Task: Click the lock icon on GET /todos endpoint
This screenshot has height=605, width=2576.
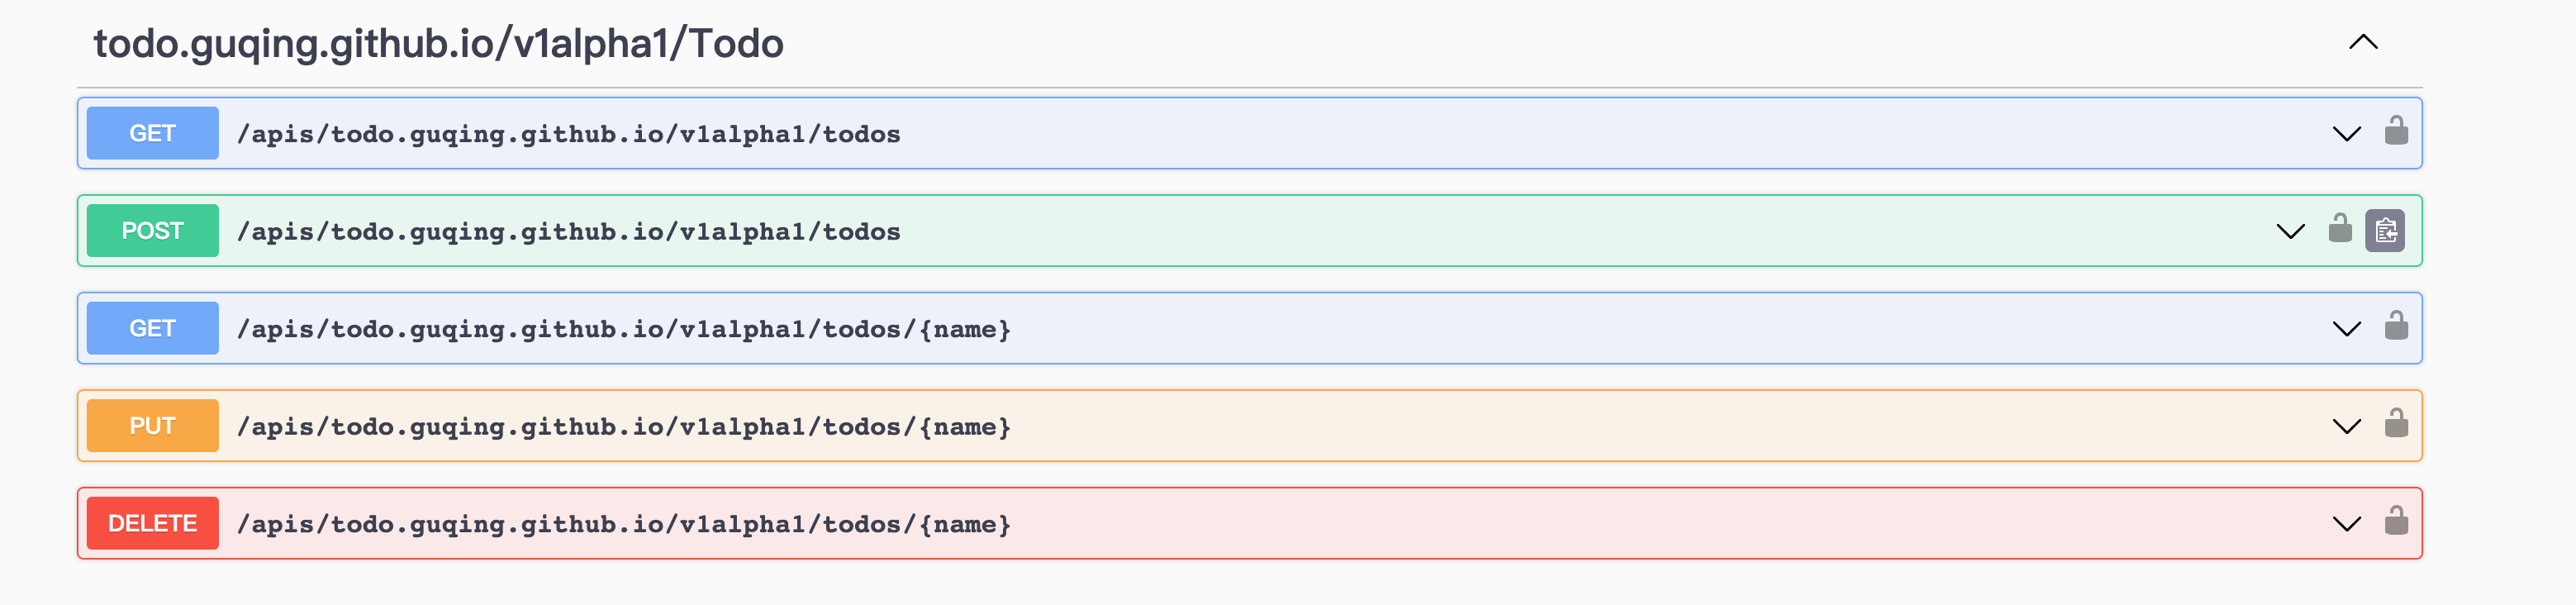Action: (2398, 132)
